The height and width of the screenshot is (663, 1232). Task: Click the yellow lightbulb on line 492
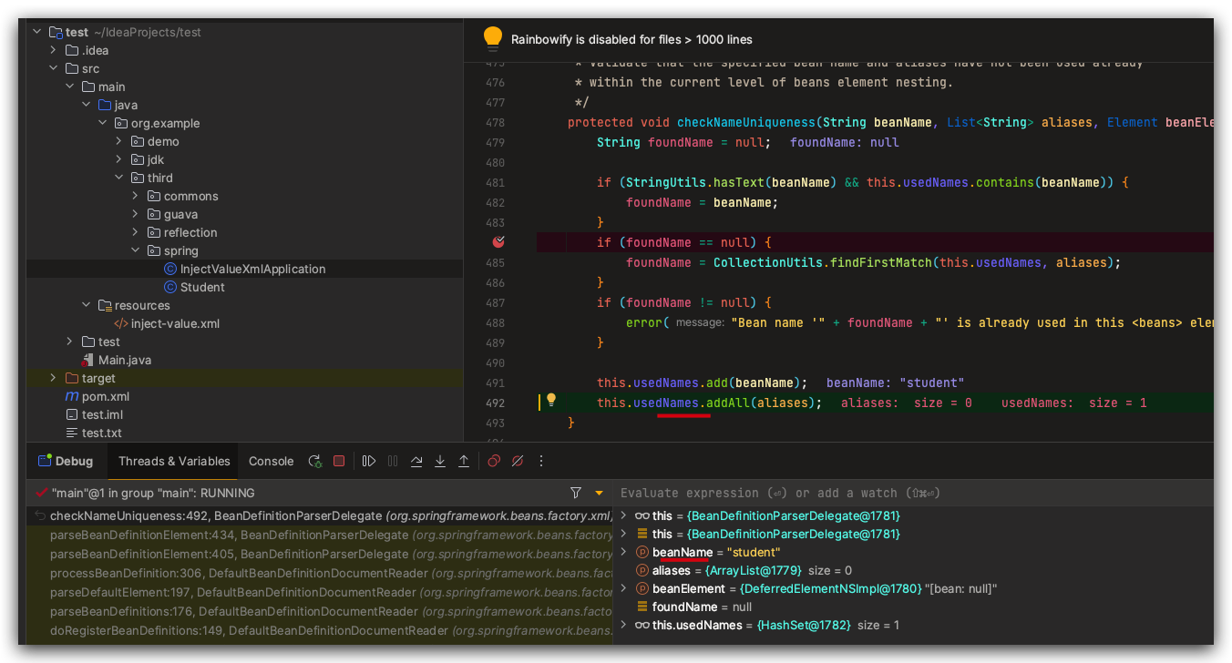click(x=551, y=401)
